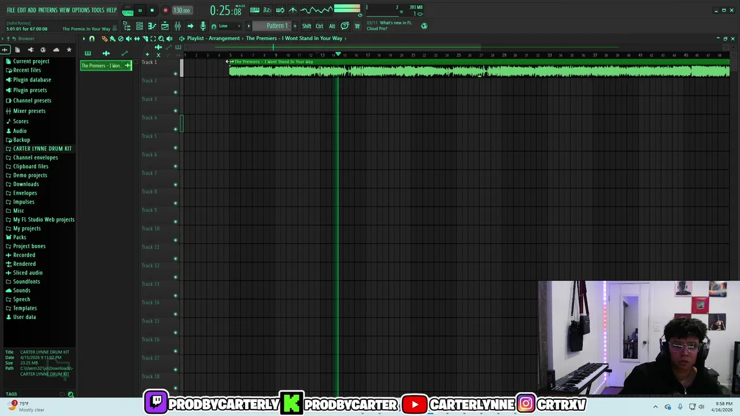Click the 130.000 tempo field
The height and width of the screenshot is (416, 740).
[182, 10]
